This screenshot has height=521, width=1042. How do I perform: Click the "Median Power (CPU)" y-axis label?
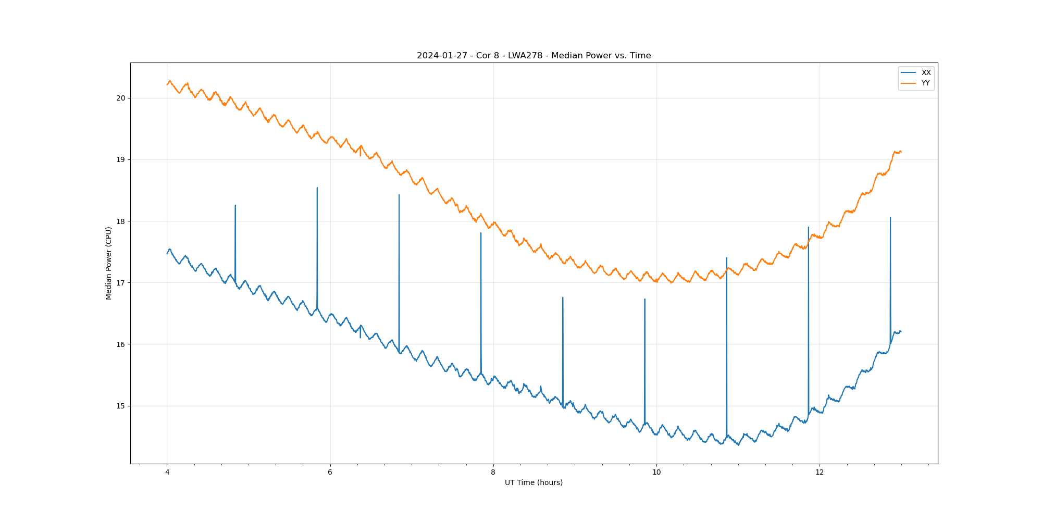point(109,263)
